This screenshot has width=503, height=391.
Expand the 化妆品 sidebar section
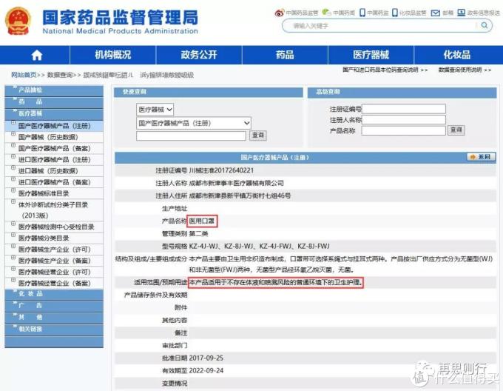pos(54,294)
